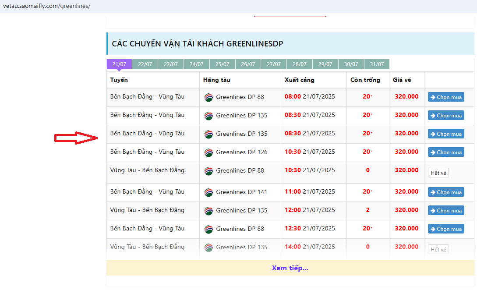This screenshot has width=477, height=290.
Task: Click the 320.000 price in the 11:00 row
Action: (x=407, y=191)
